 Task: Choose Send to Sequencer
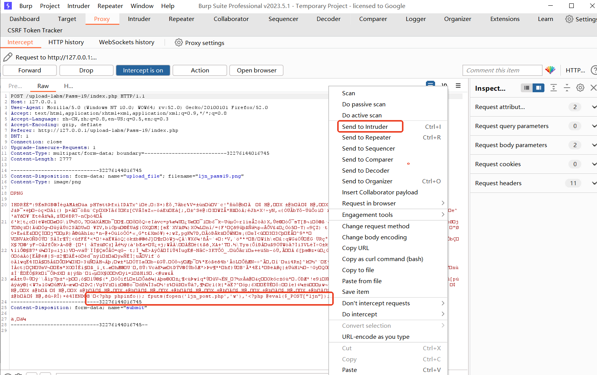388,148
